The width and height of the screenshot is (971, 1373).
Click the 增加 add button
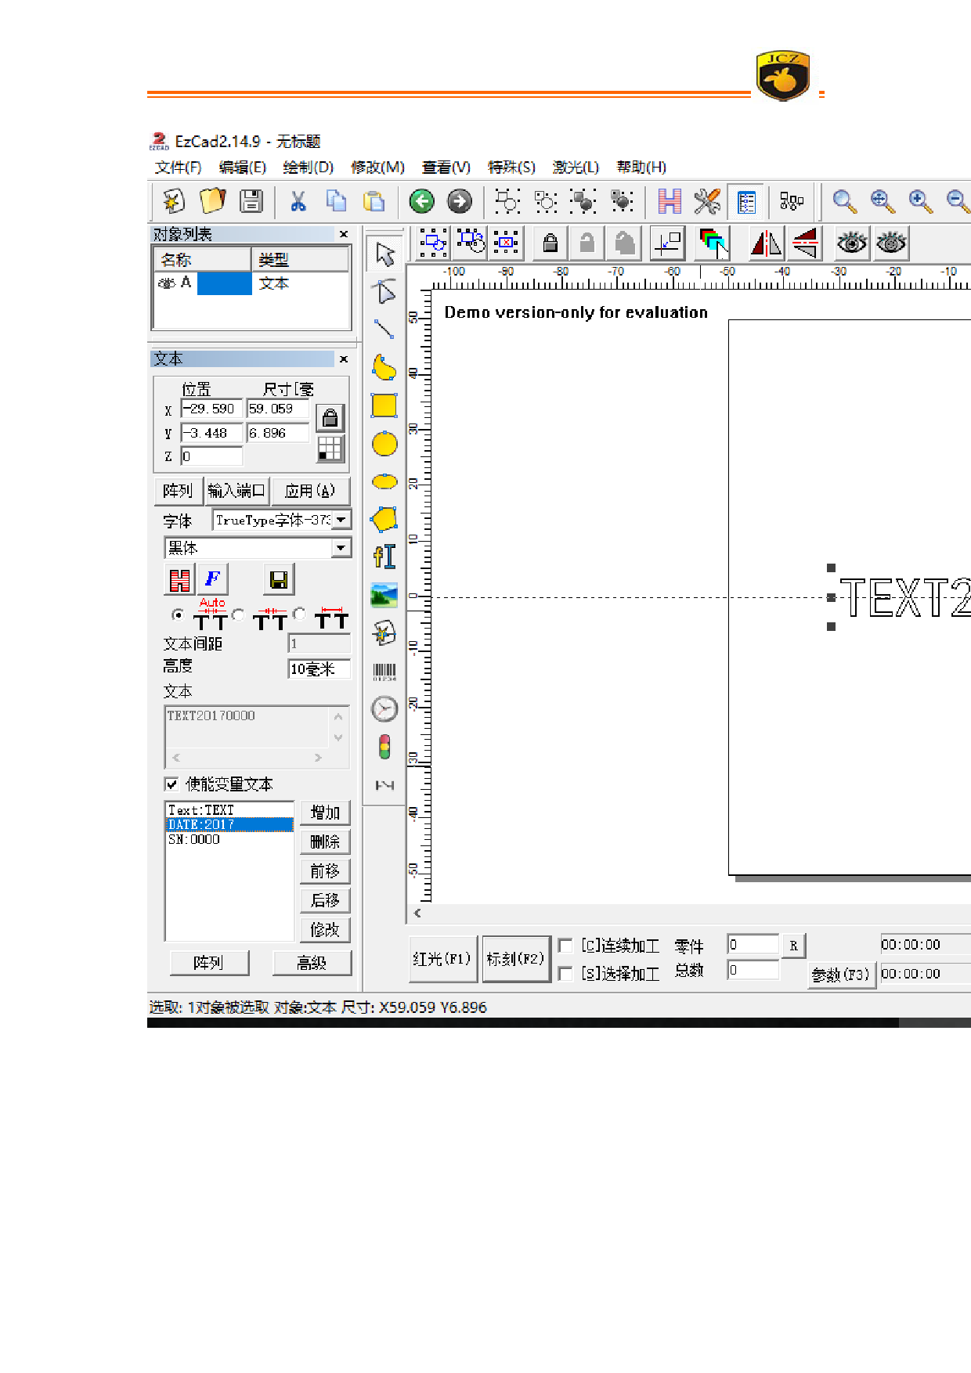tap(324, 813)
